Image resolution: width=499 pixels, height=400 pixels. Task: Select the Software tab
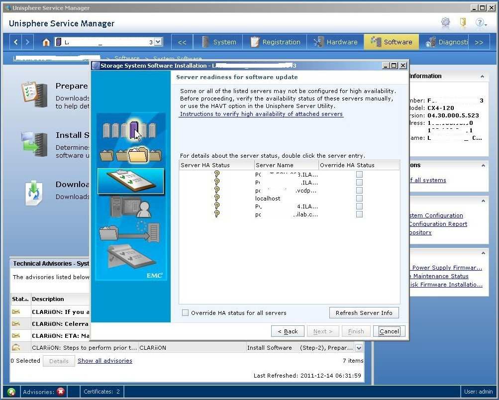pyautogui.click(x=392, y=42)
